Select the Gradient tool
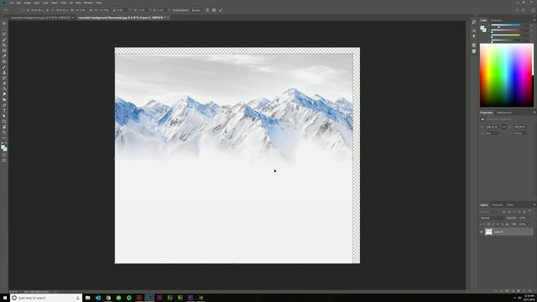Viewport: 537px width, 302px height. coord(4,89)
